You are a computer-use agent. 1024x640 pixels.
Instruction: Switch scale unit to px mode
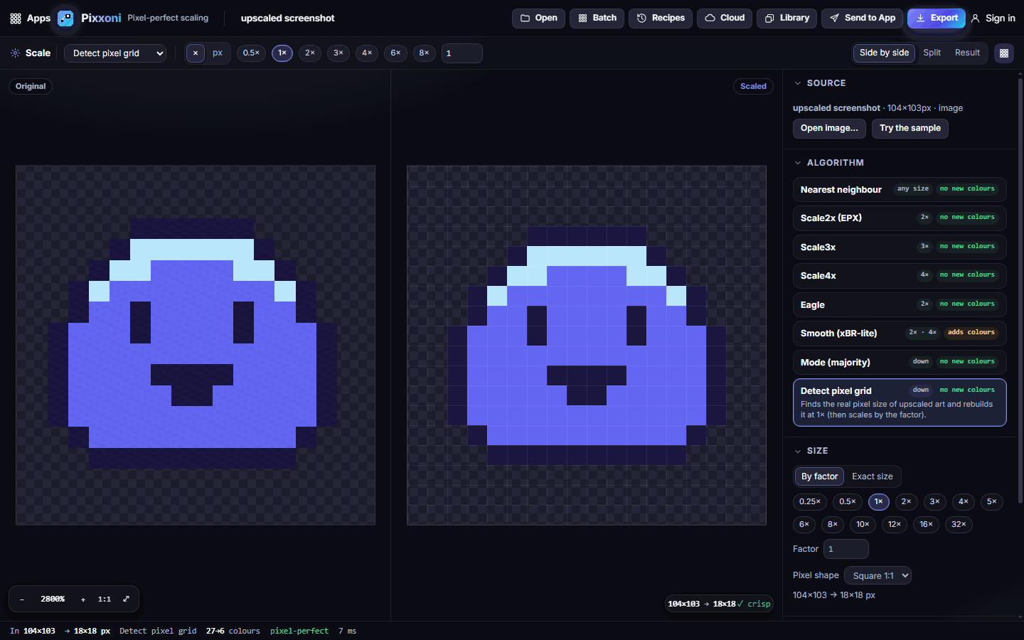pos(218,53)
